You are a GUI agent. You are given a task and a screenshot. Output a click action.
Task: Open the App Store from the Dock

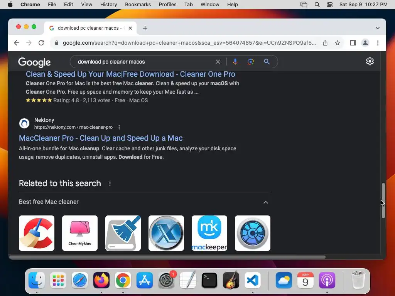pos(145,280)
